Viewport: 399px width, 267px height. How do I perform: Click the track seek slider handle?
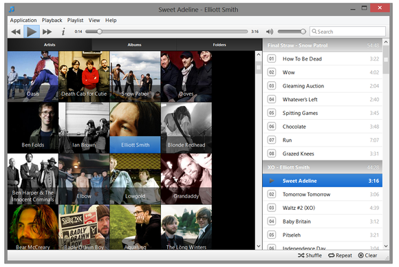[100, 32]
